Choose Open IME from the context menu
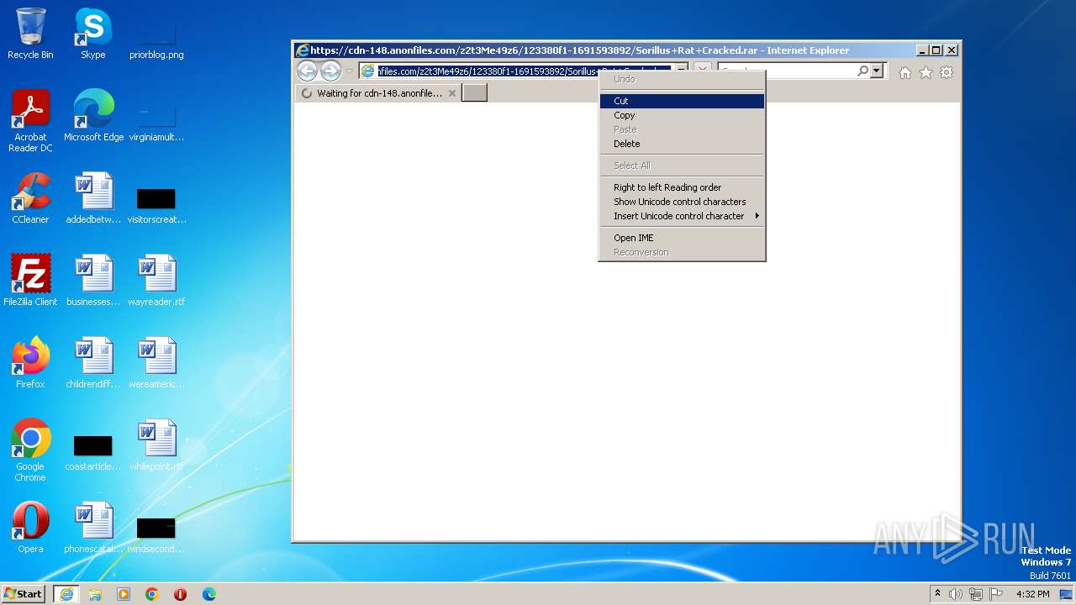1076x605 pixels. [x=682, y=238]
